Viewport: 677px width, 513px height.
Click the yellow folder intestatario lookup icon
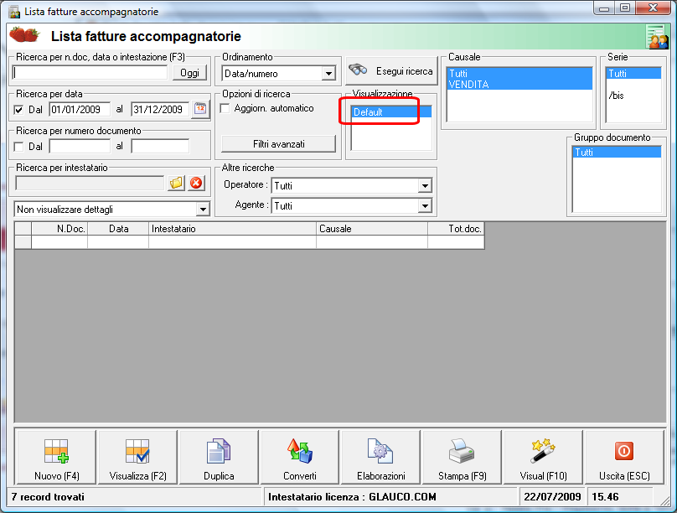[x=176, y=183]
